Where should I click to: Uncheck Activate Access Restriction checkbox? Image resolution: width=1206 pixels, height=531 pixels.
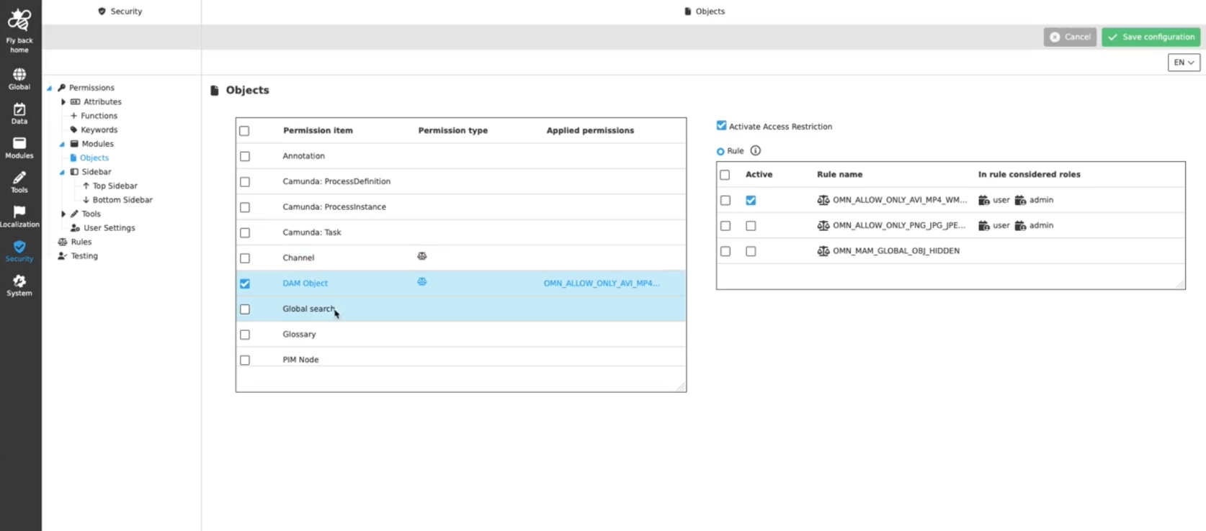coord(721,126)
